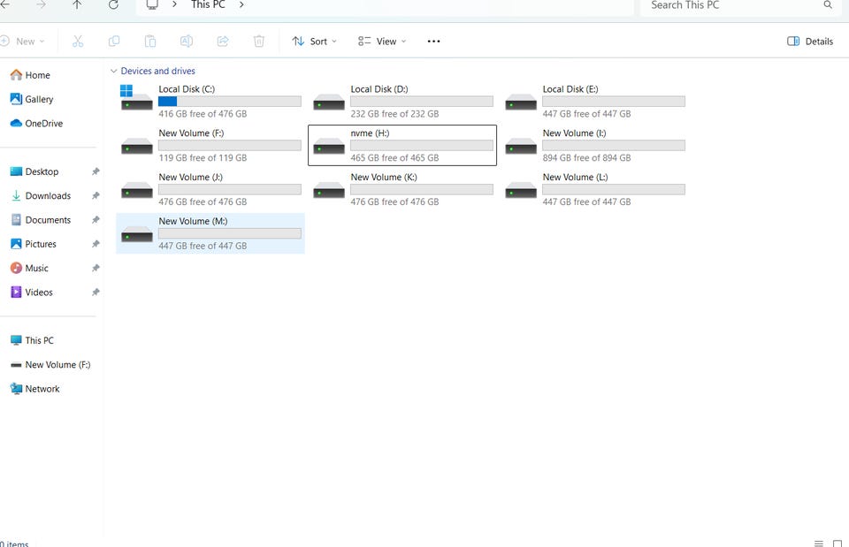Click nvme (H:) capacity bar

422,146
